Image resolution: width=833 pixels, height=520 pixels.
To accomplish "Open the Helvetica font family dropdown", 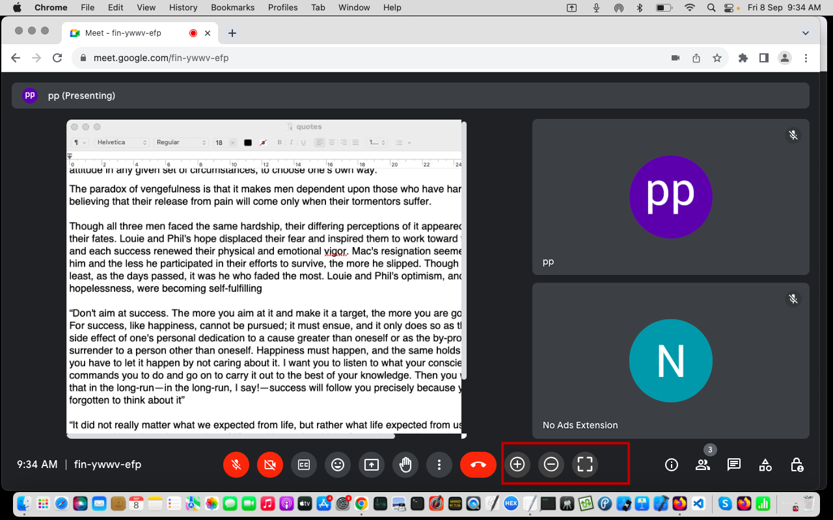I will pyautogui.click(x=122, y=142).
